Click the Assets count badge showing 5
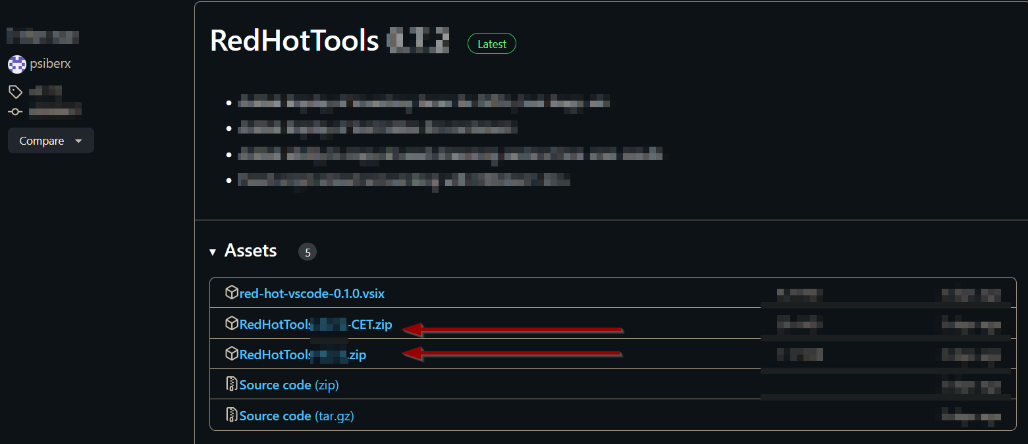Image resolution: width=1028 pixels, height=444 pixels. point(307,252)
